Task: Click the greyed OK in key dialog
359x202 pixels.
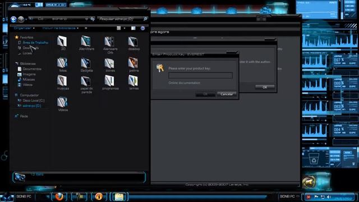Action: (205, 94)
